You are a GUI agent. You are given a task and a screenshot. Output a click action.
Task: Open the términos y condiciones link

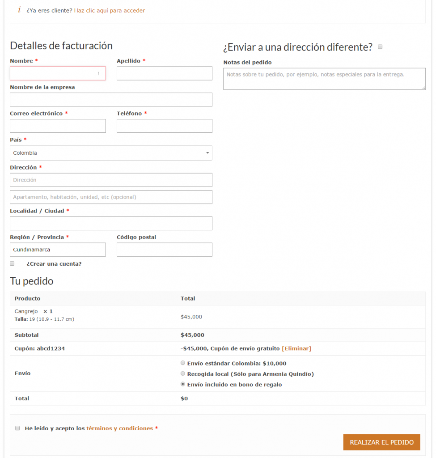point(120,428)
